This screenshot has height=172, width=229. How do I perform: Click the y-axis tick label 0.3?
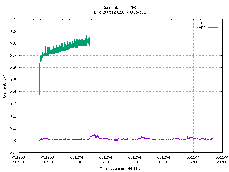[13, 104]
